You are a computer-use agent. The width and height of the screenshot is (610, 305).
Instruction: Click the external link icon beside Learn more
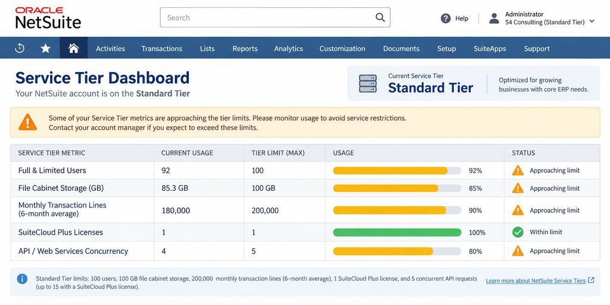(x=591, y=280)
